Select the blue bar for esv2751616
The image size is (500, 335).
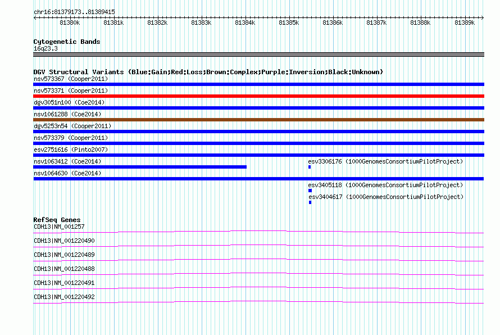tap(258, 155)
